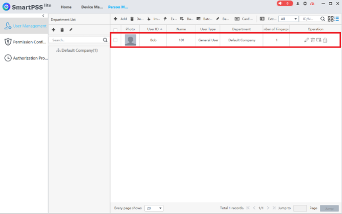Image resolution: width=342 pixels, height=214 pixels.
Task: Click the User Type column header
Action: tap(208, 29)
